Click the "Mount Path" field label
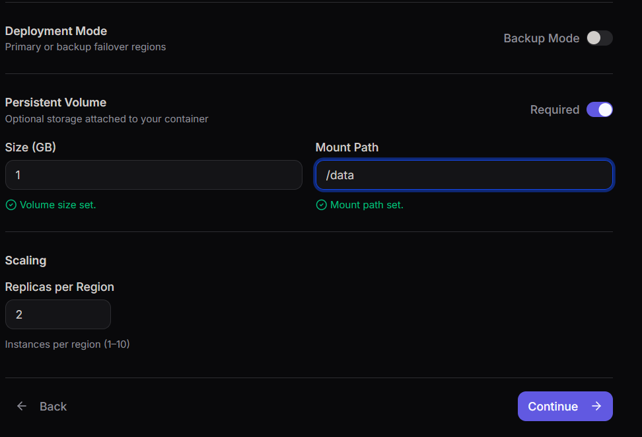 (347, 147)
